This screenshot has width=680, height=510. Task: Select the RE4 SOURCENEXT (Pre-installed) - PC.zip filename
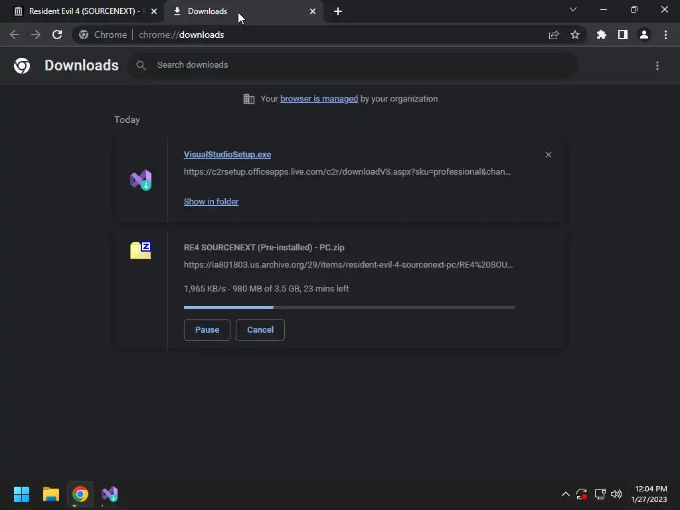tap(264, 248)
